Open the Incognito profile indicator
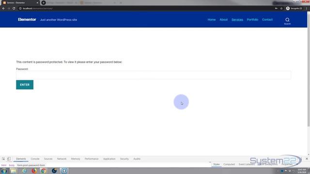The height and width of the screenshot is (174, 310). [x=294, y=9]
